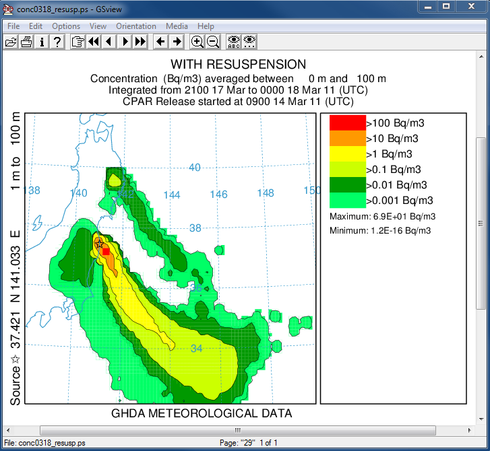490x451 pixels.
Task: Click the vertical scrollbar down arrow
Action: [481, 419]
